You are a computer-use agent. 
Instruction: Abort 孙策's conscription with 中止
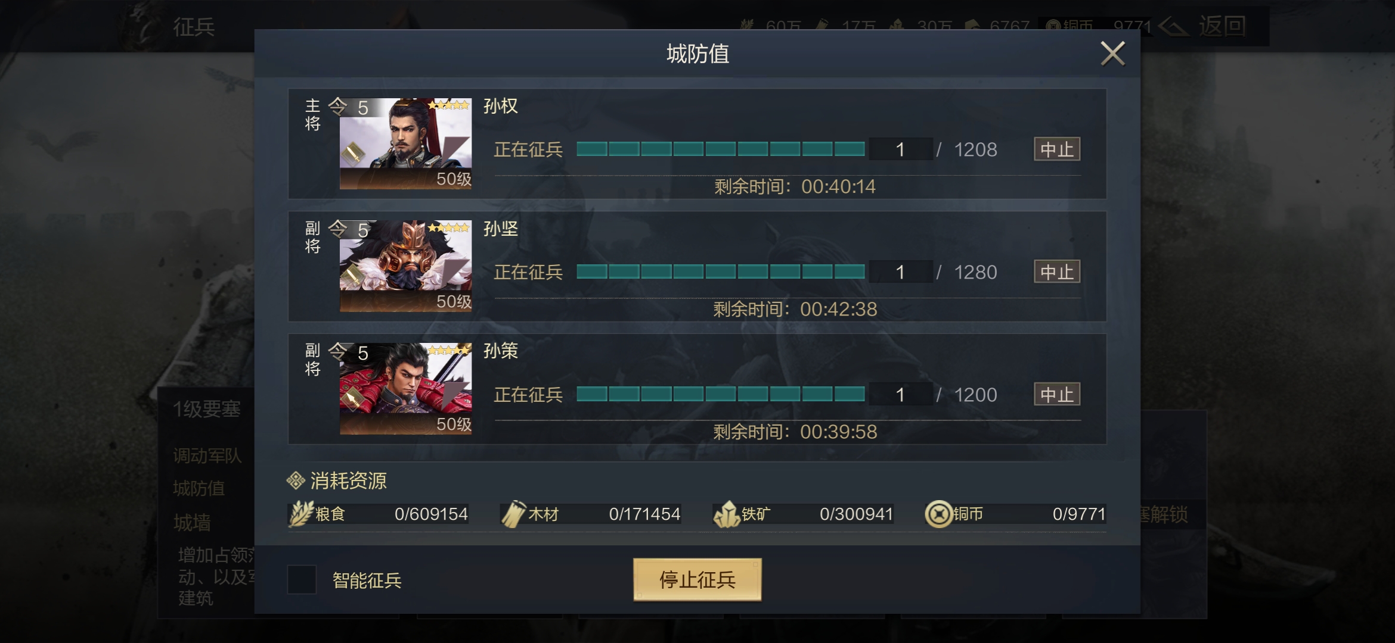(1057, 394)
